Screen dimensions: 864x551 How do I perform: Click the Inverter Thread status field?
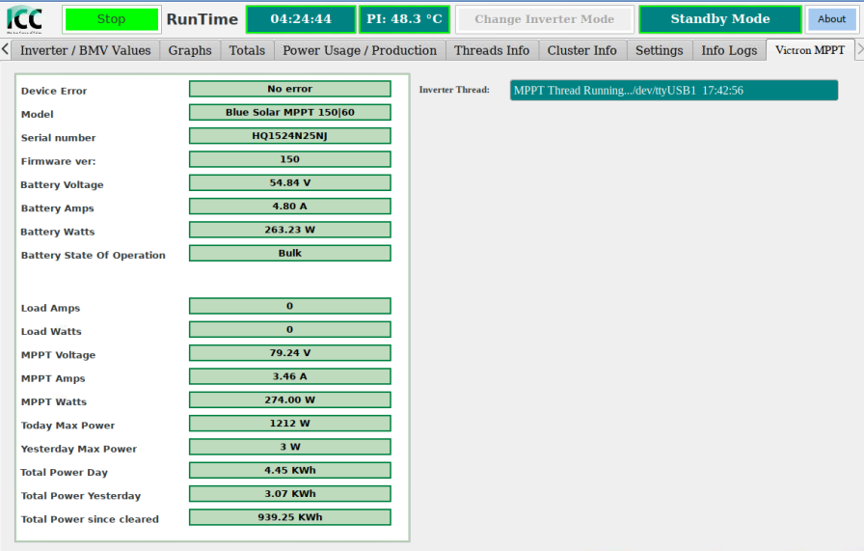(673, 91)
